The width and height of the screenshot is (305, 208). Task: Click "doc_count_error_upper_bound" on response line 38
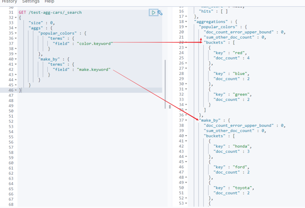pyautogui.click(x=239, y=126)
